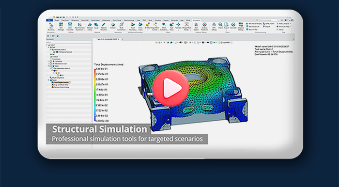Play the Structural Simulation video

click(x=170, y=88)
